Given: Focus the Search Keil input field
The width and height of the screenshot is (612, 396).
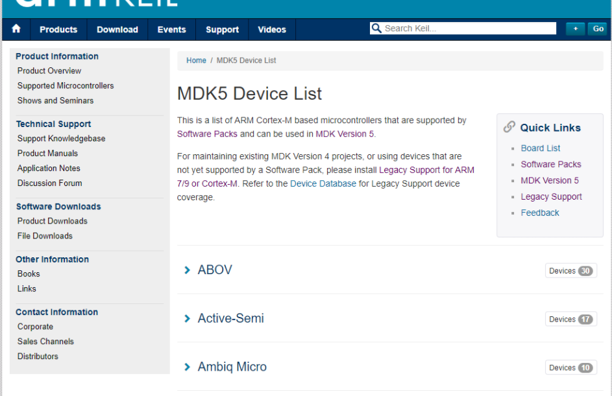Looking at the screenshot, I should pyautogui.click(x=463, y=28).
